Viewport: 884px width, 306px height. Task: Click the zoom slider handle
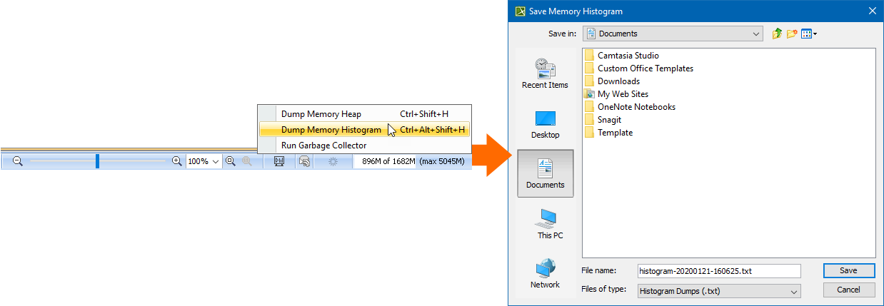pos(97,162)
